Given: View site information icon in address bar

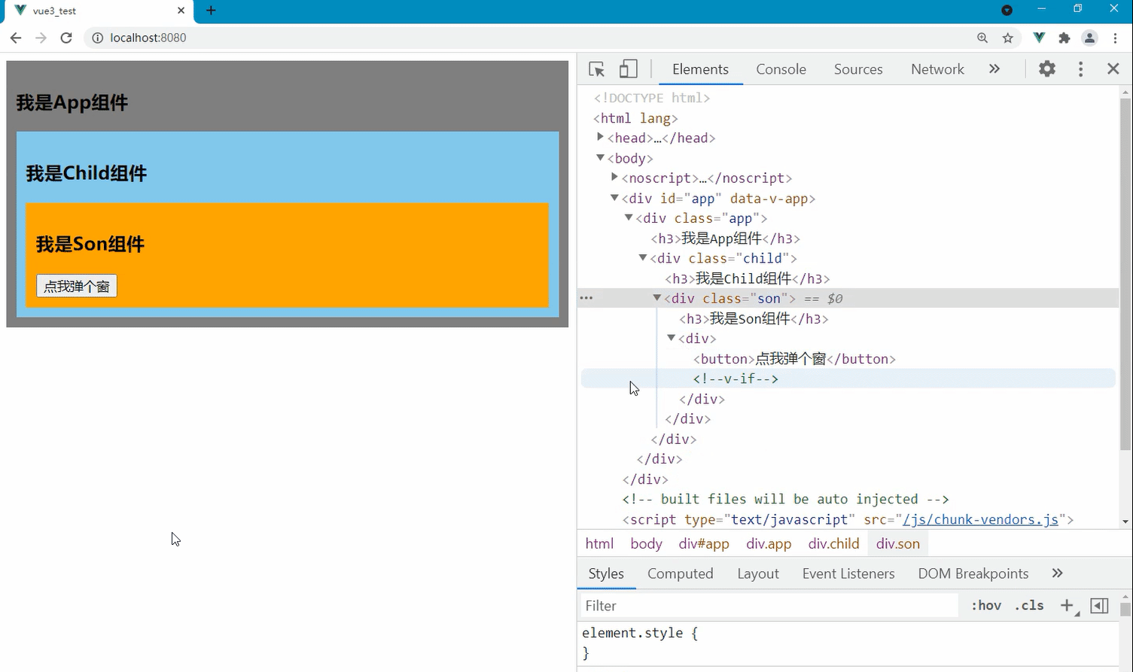Looking at the screenshot, I should 97,38.
